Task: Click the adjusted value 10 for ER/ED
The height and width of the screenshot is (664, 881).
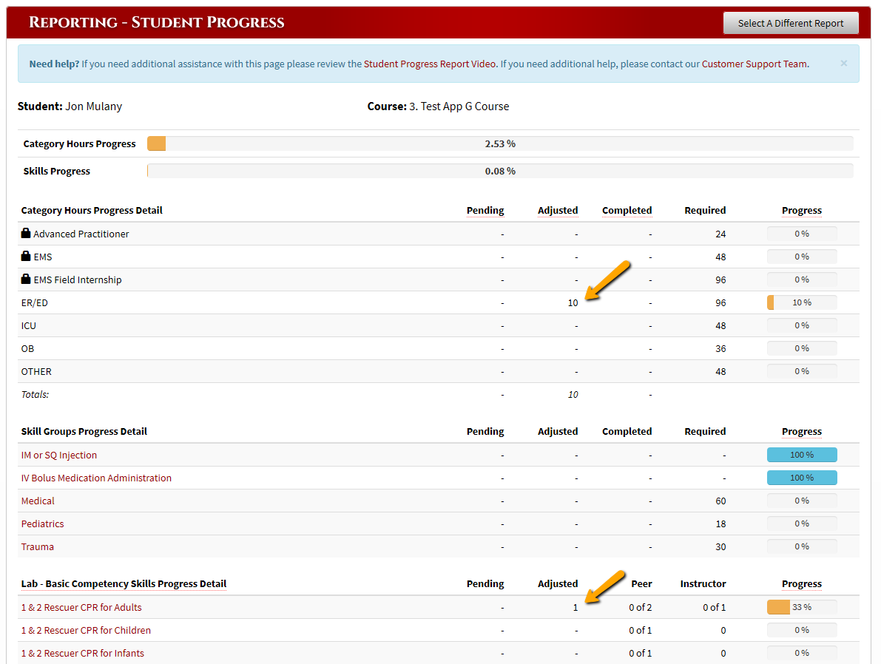Action: 573,302
